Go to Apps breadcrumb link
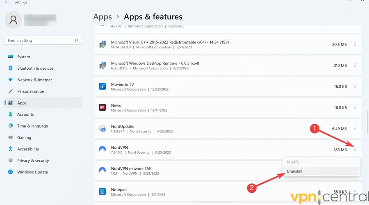369x205 pixels. [102, 17]
